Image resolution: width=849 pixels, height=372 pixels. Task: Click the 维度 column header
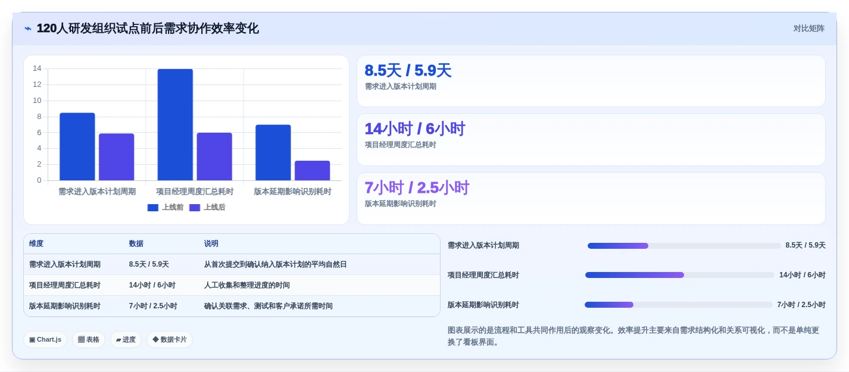click(36, 243)
